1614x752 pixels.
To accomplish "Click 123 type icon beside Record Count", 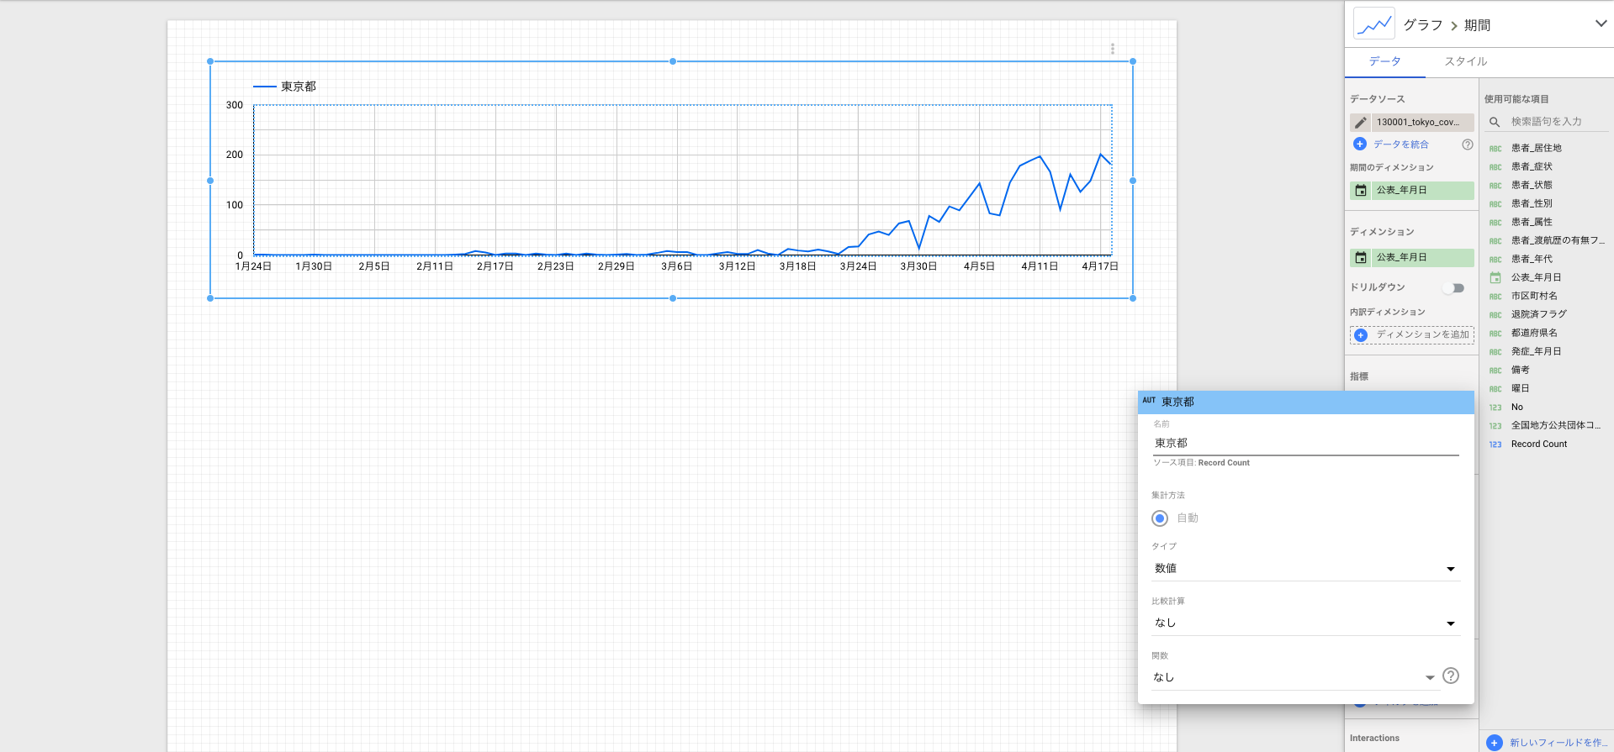I will [1495, 444].
